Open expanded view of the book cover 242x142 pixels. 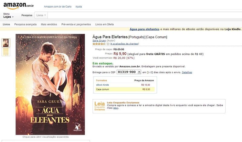pyautogui.click(x=50, y=84)
